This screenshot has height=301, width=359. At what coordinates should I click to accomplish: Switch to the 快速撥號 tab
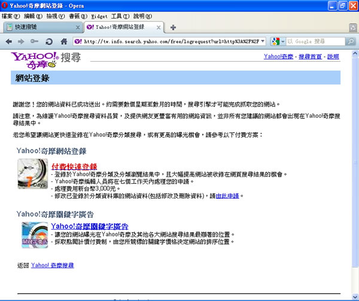[x=42, y=28]
